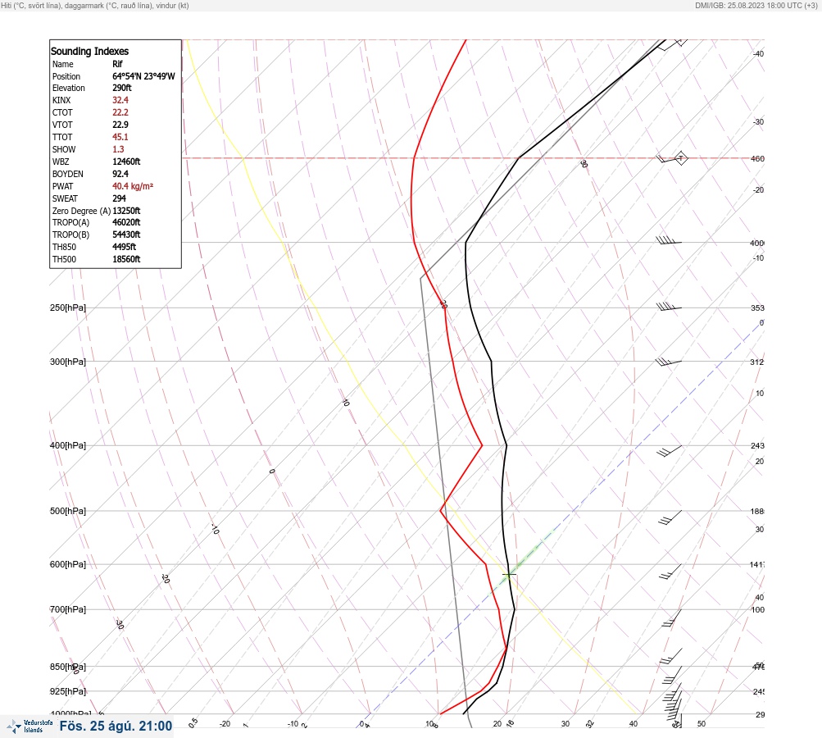822x738 pixels.
Task: Click the position value 64°54'N 23°49'W
Action: click(x=143, y=76)
